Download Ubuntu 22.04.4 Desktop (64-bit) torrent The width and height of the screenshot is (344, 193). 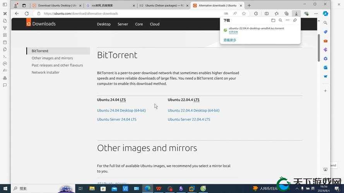[193, 110]
